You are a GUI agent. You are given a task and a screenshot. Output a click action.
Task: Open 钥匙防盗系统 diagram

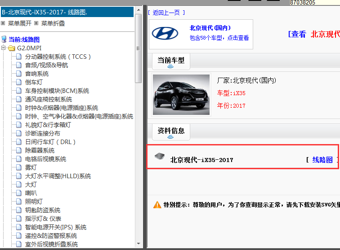click(43, 210)
